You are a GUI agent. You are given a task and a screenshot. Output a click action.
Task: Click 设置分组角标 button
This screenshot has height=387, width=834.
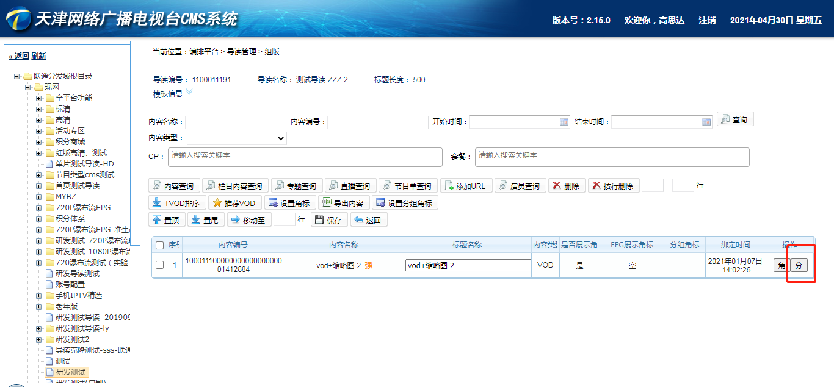click(405, 203)
